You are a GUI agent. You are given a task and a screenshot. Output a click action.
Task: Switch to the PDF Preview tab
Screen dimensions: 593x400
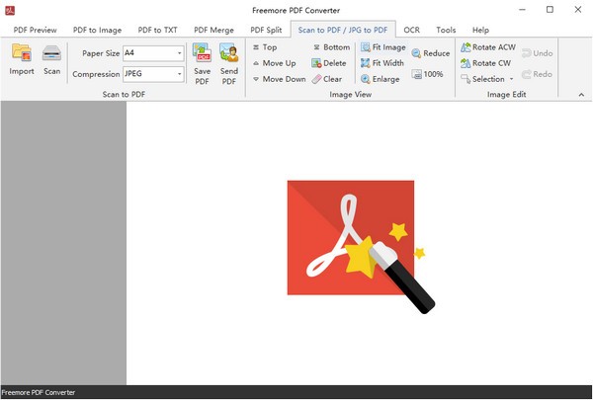[36, 30]
